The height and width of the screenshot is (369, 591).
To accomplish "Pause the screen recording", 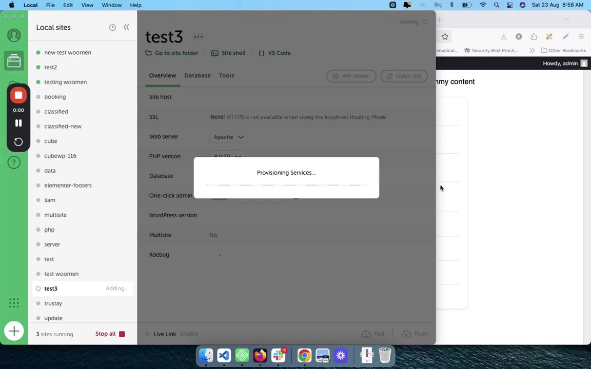I will tap(18, 123).
